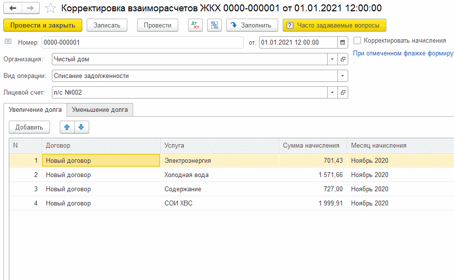Image resolution: width=454 pixels, height=280 pixels.
Task: Sort by Месяц начисления column header
Action: (401, 146)
